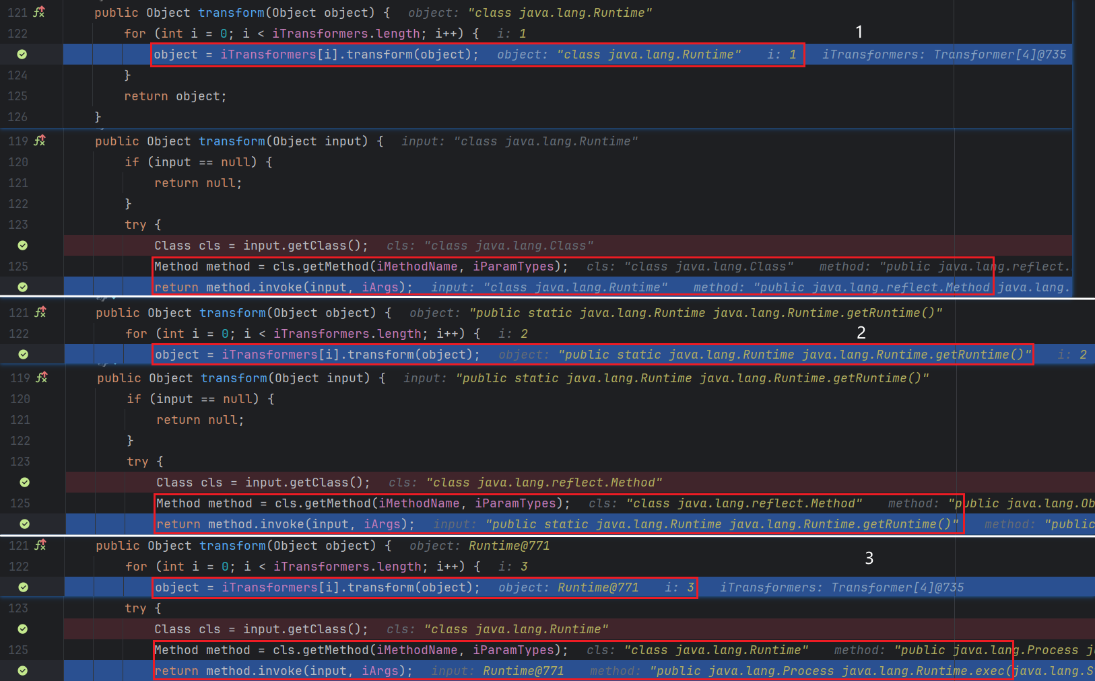This screenshot has height=681, width=1095.
Task: Click line number 124 in the gutter
Action: coord(18,75)
